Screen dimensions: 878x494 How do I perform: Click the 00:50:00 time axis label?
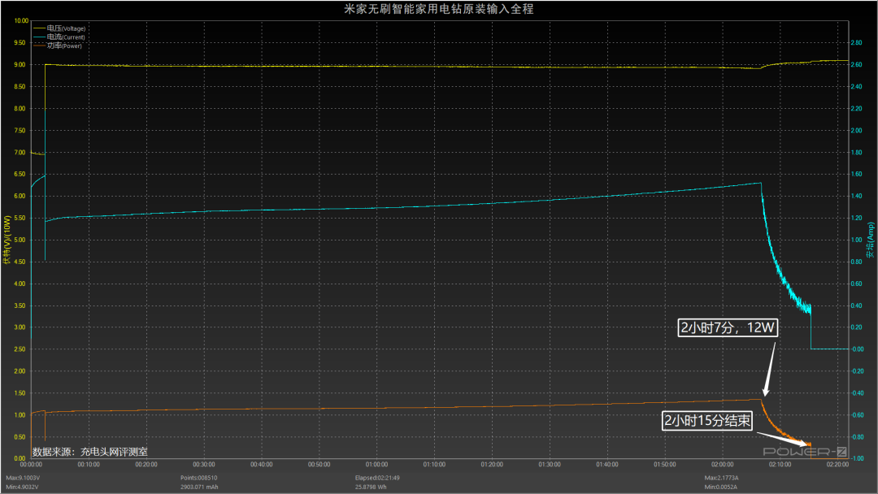click(319, 465)
